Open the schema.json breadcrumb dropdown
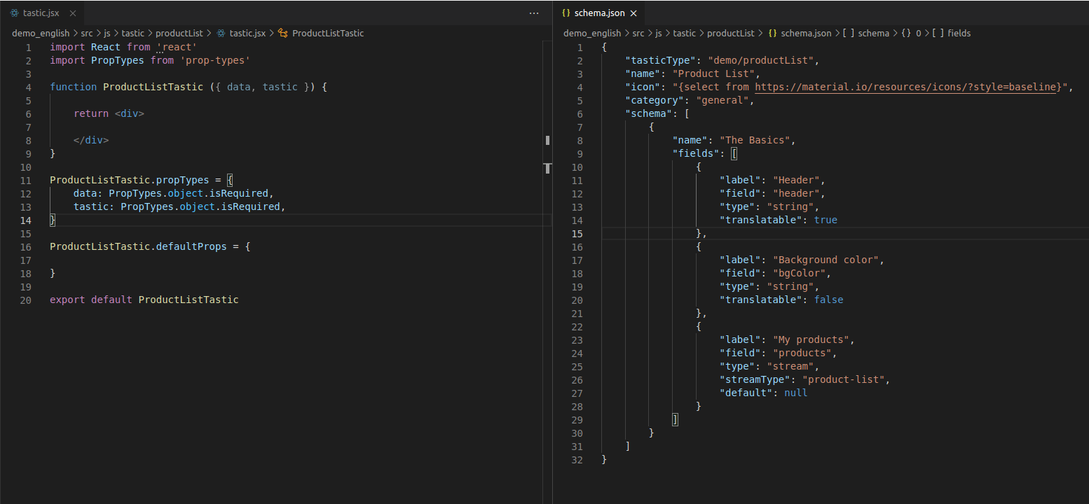 [806, 33]
